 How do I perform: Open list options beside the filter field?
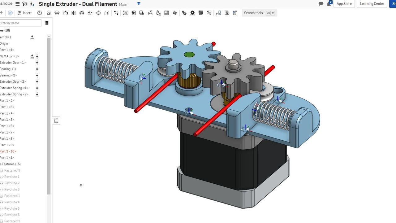click(x=46, y=23)
